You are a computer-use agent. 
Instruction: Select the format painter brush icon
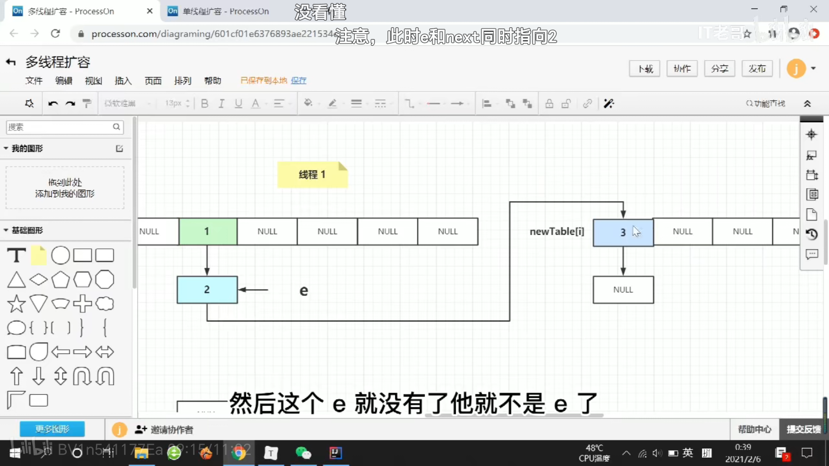tap(87, 103)
